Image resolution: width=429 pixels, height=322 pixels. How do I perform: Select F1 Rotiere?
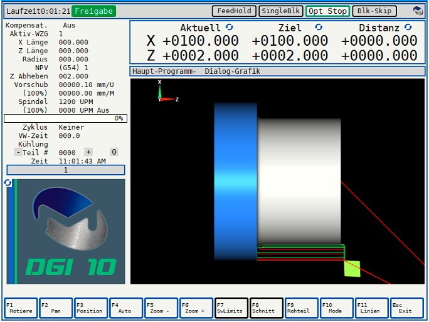point(21,308)
